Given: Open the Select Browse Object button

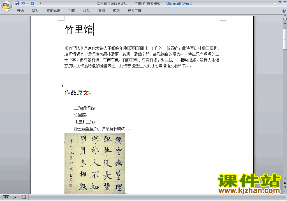Looking at the screenshot, I should point(285,187).
